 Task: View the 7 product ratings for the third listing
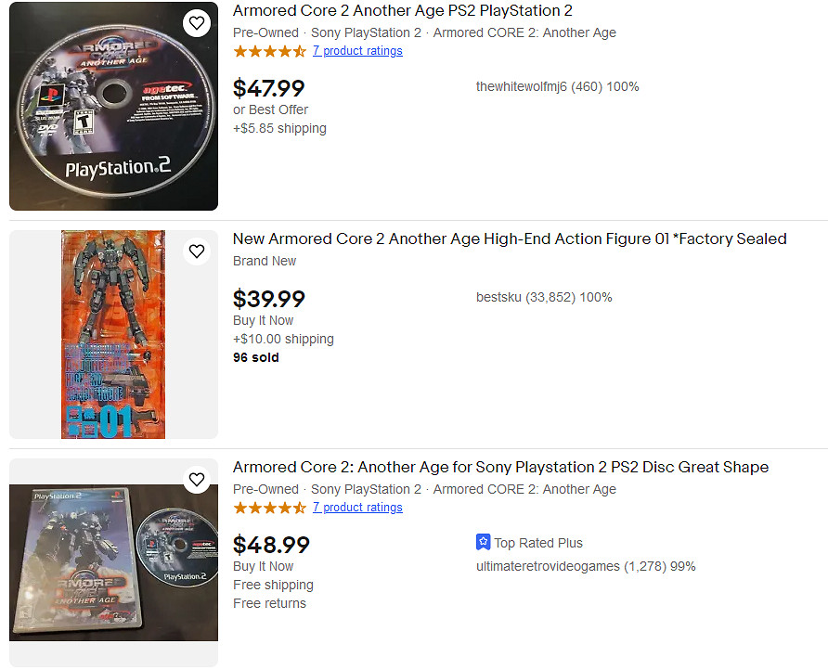click(x=357, y=508)
